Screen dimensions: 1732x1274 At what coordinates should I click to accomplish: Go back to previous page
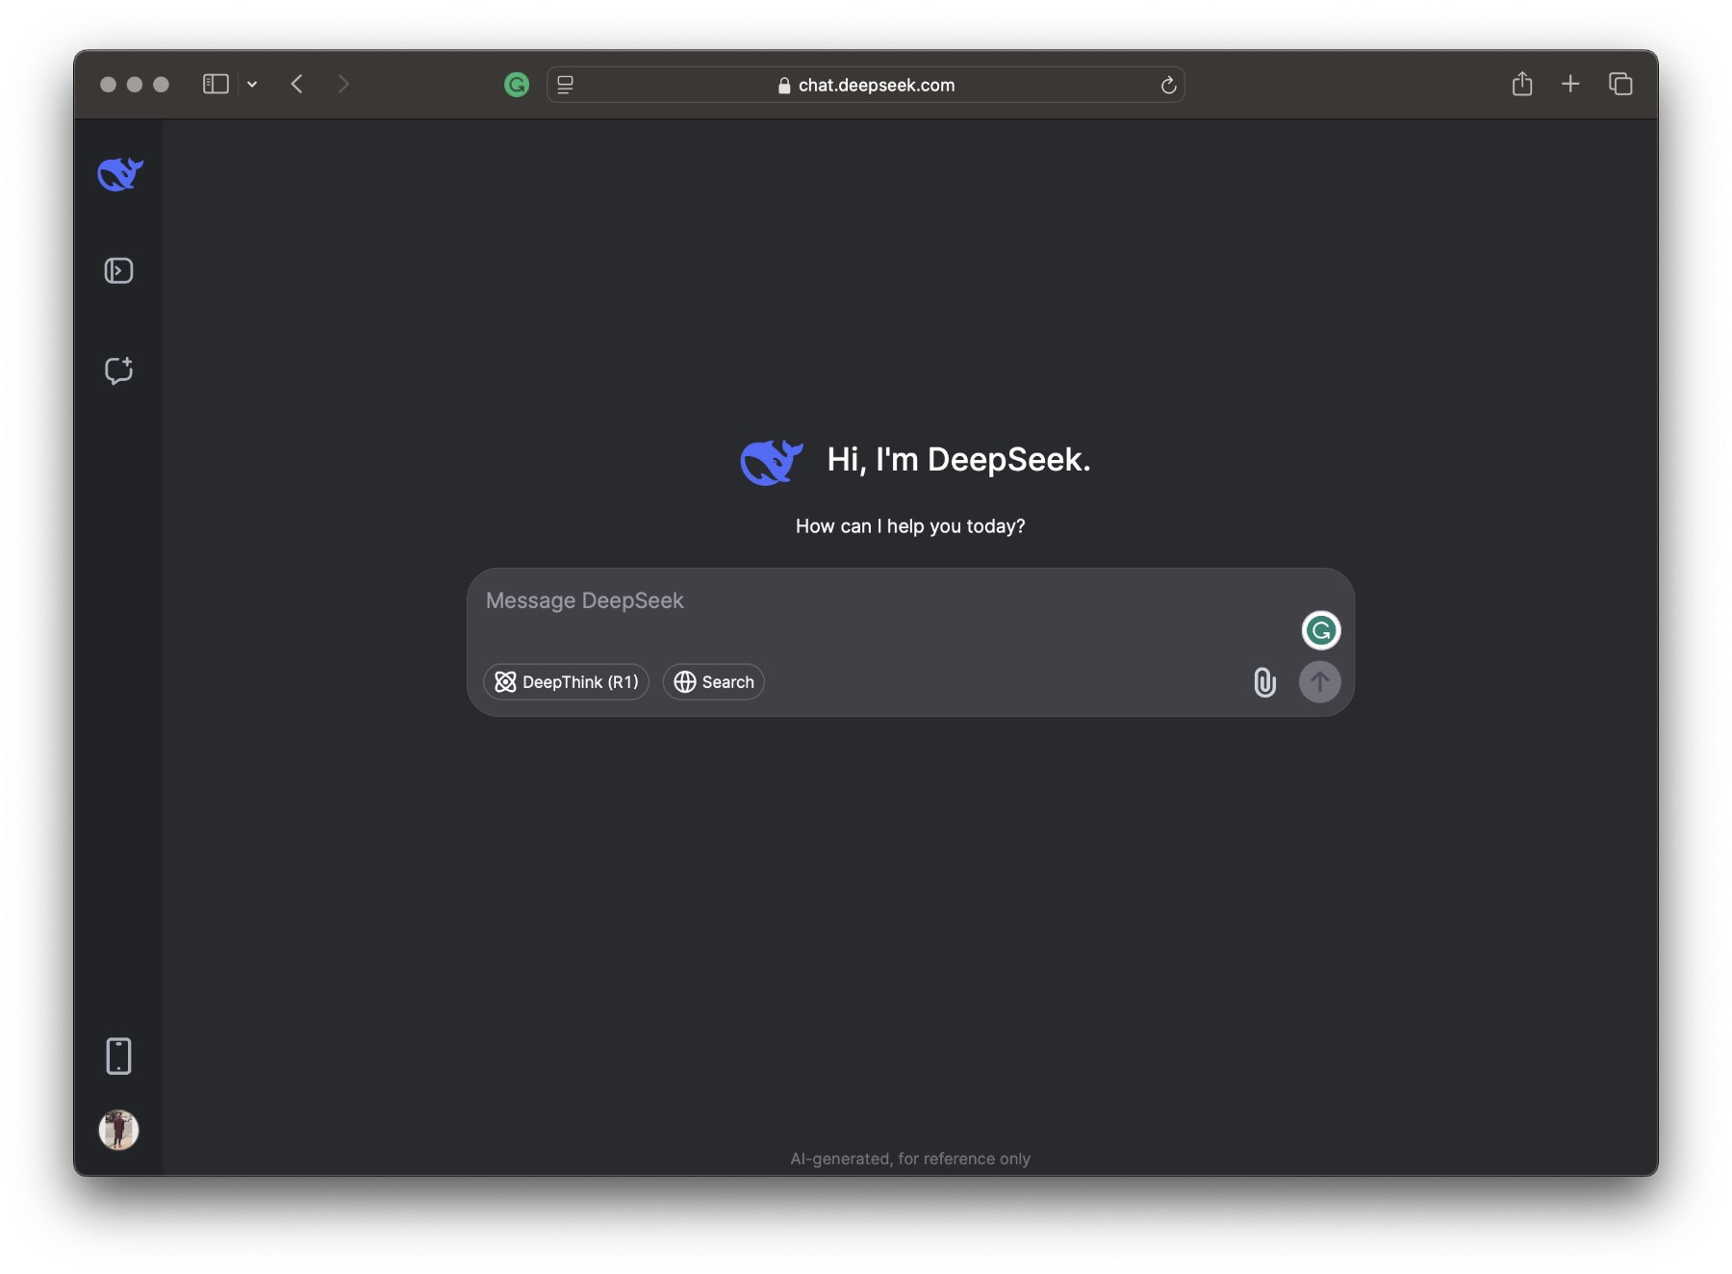(x=297, y=85)
